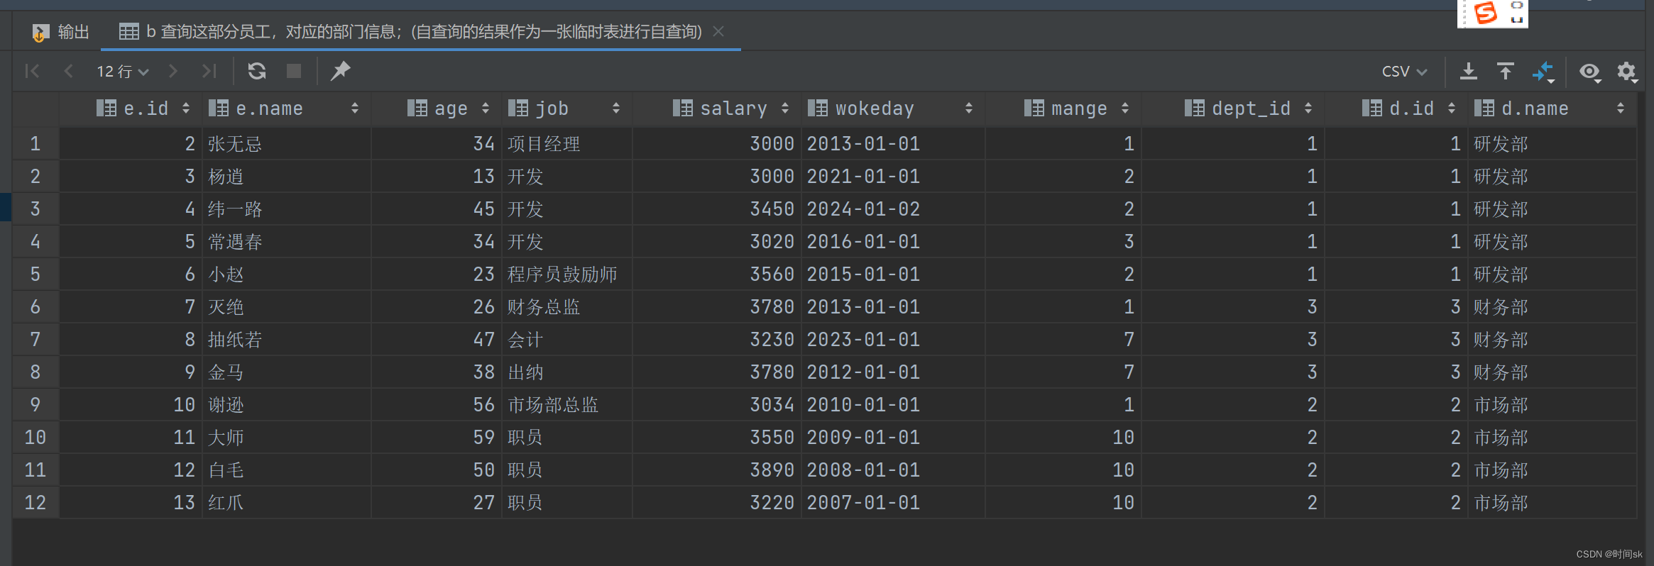The width and height of the screenshot is (1654, 566).
Task: Click the wokeday column header icon
Action: 818,109
